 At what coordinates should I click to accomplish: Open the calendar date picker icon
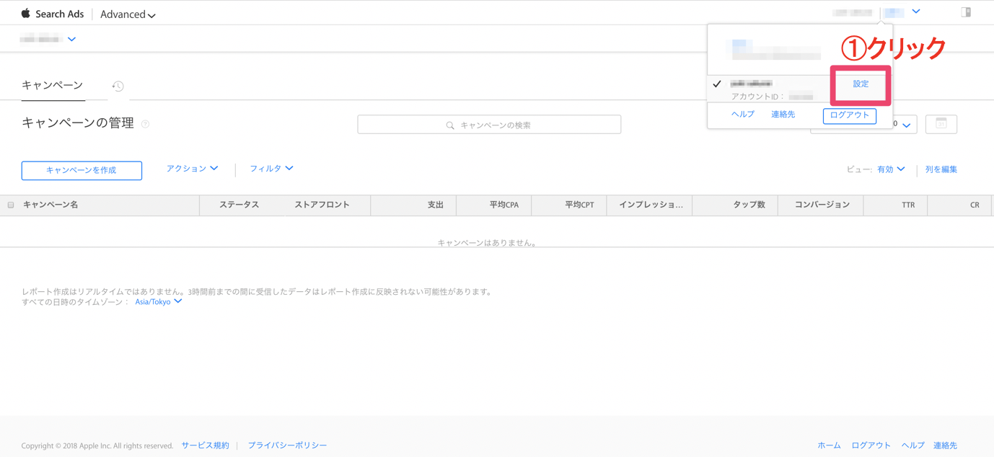[941, 124]
